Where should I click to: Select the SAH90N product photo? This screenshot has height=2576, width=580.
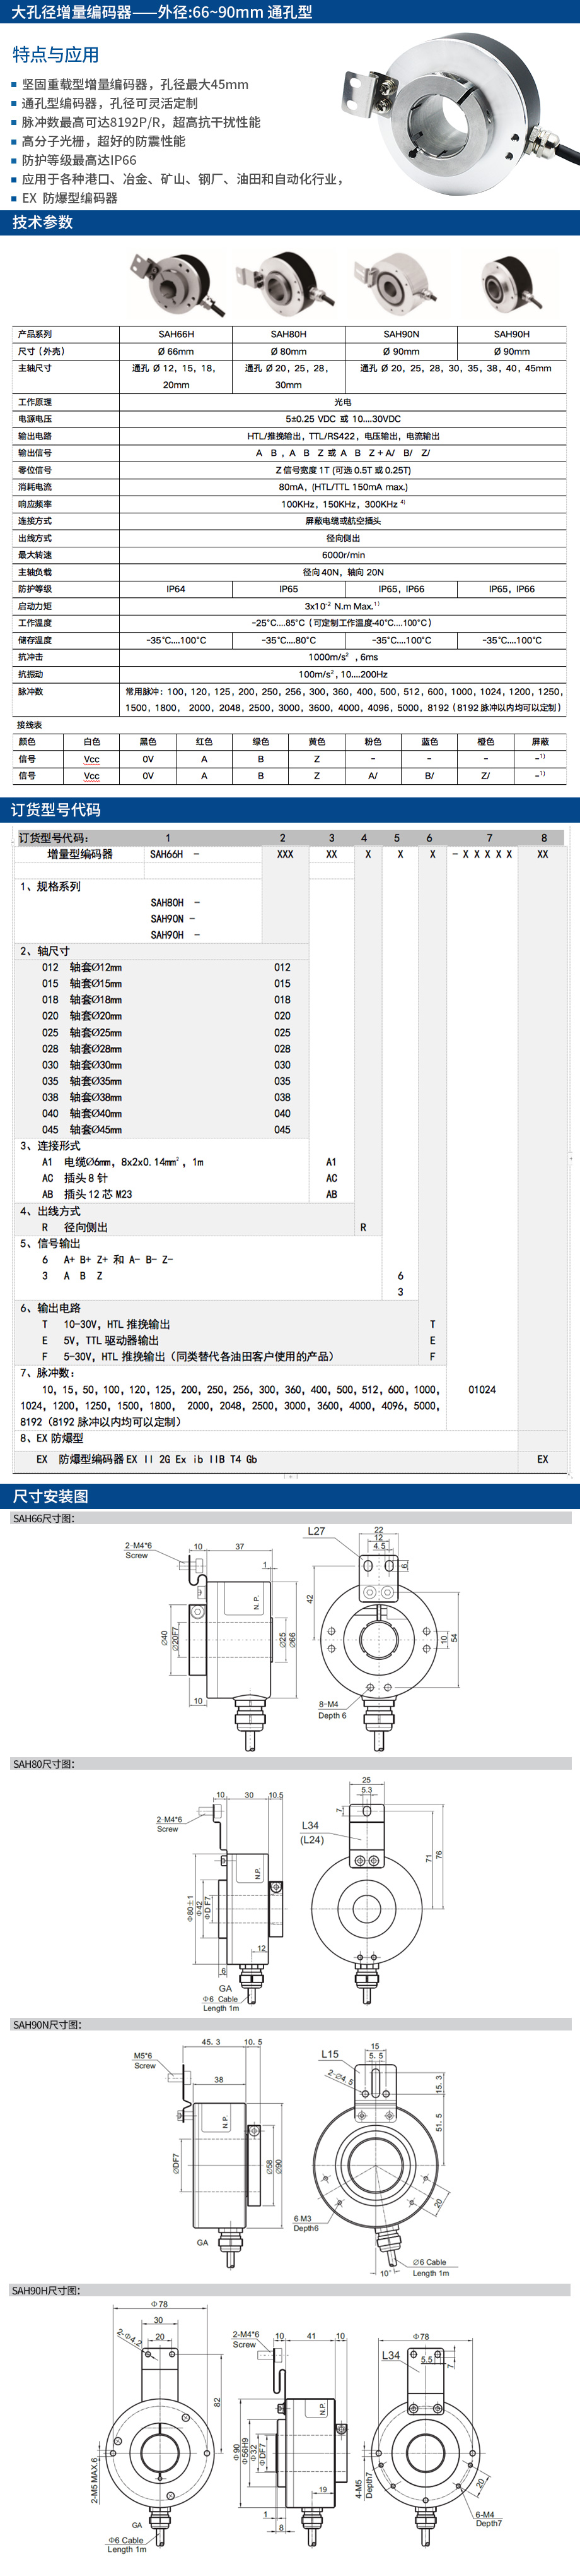tap(398, 285)
